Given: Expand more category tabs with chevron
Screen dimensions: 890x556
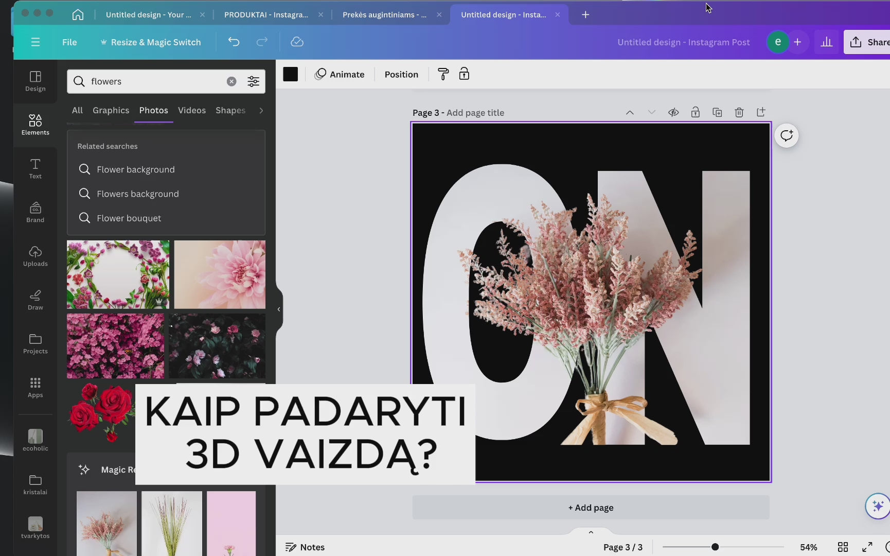Looking at the screenshot, I should tap(261, 110).
